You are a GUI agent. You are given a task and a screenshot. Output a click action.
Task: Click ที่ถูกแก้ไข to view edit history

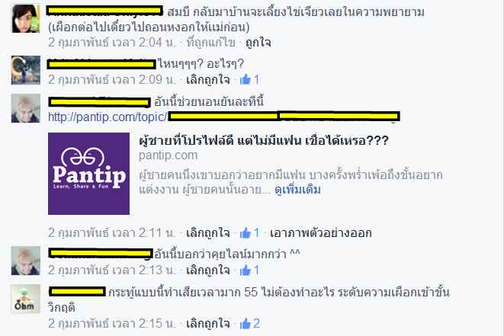coord(211,43)
